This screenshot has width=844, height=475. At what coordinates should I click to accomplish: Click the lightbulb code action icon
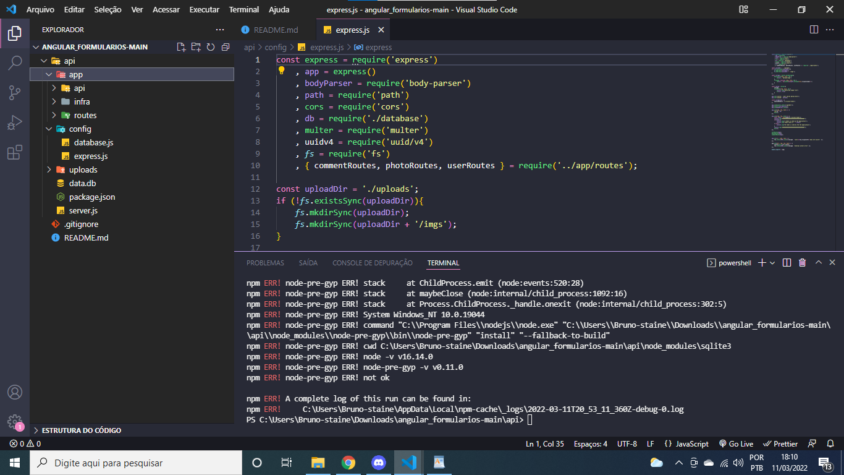click(x=281, y=71)
